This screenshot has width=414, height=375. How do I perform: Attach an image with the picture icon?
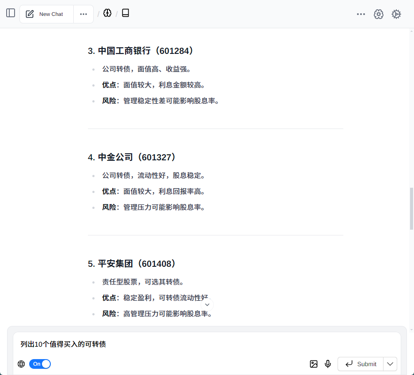coord(314,364)
